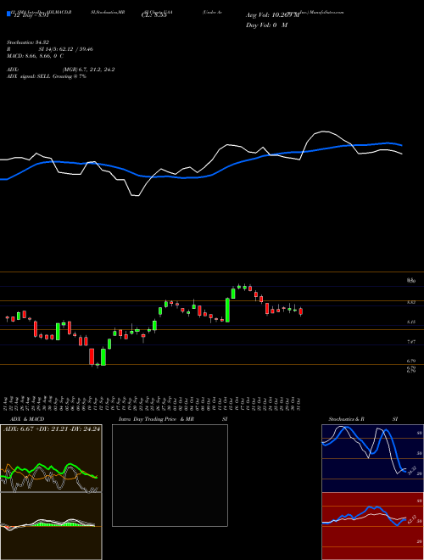Click the Day Vol: 0 M text
Viewport: 424px width, 560px height.
coord(266,25)
